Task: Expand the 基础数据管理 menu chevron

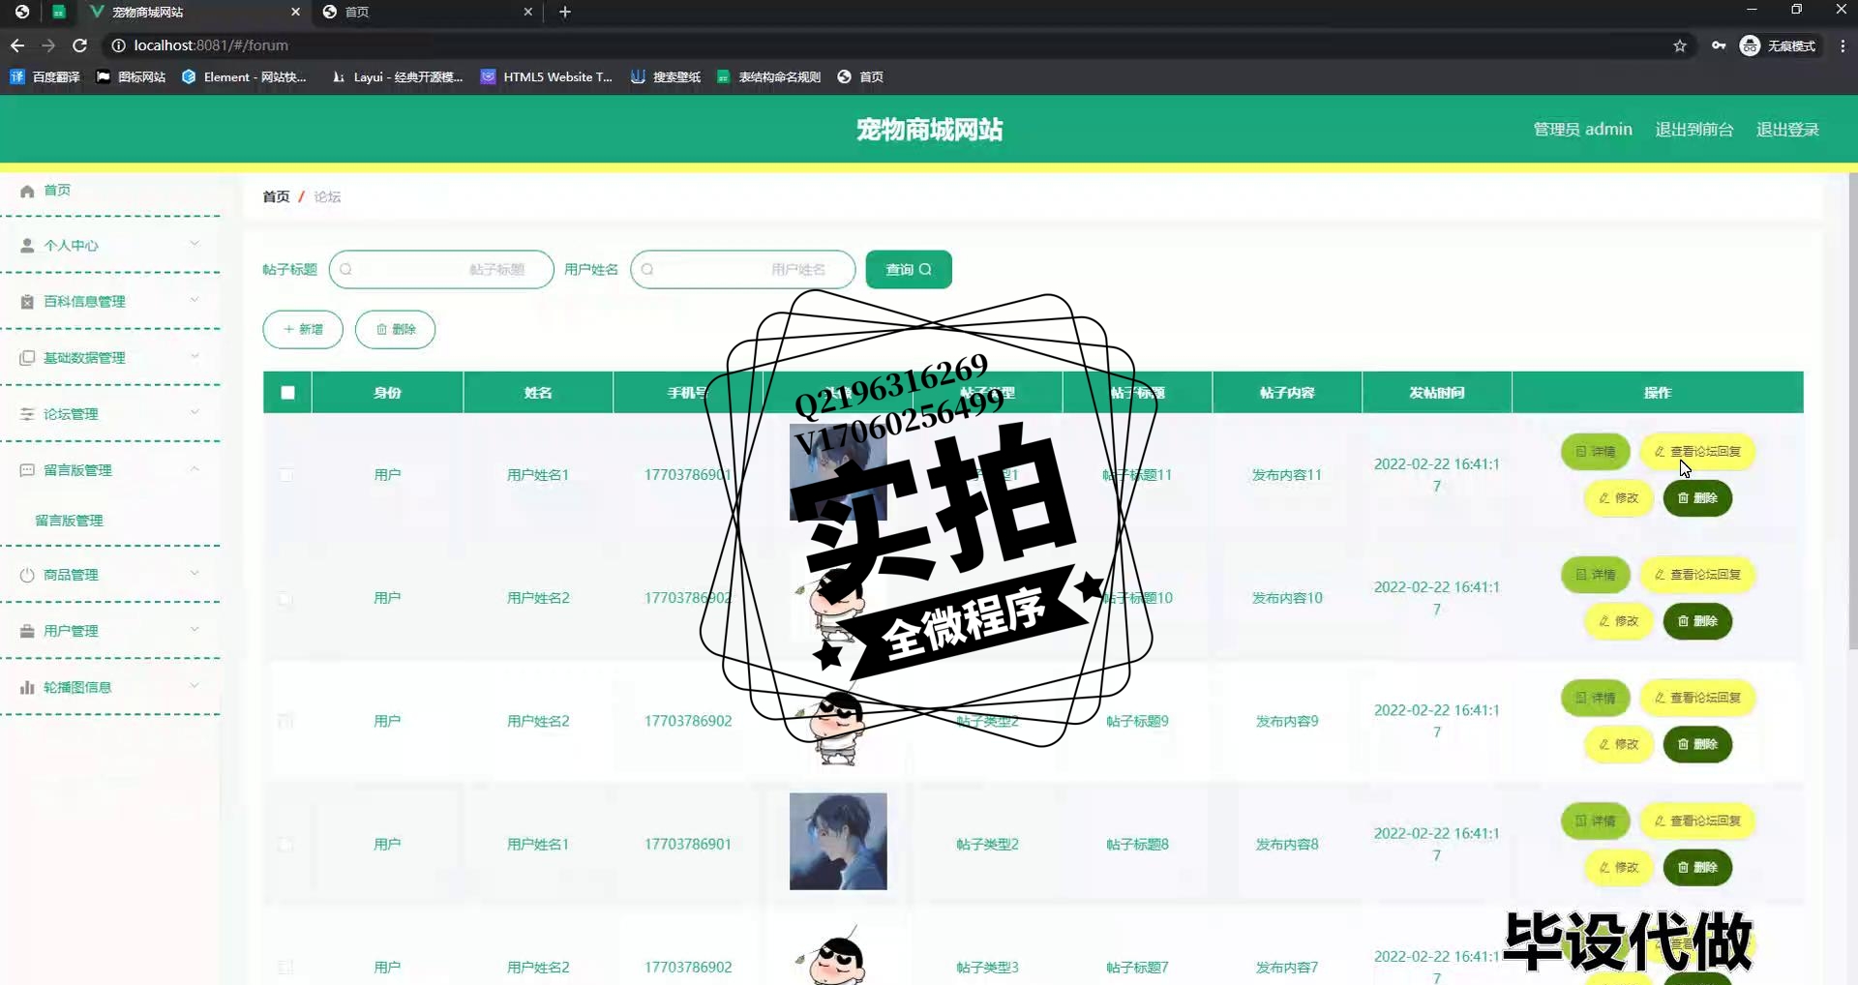Action: pyautogui.click(x=195, y=356)
